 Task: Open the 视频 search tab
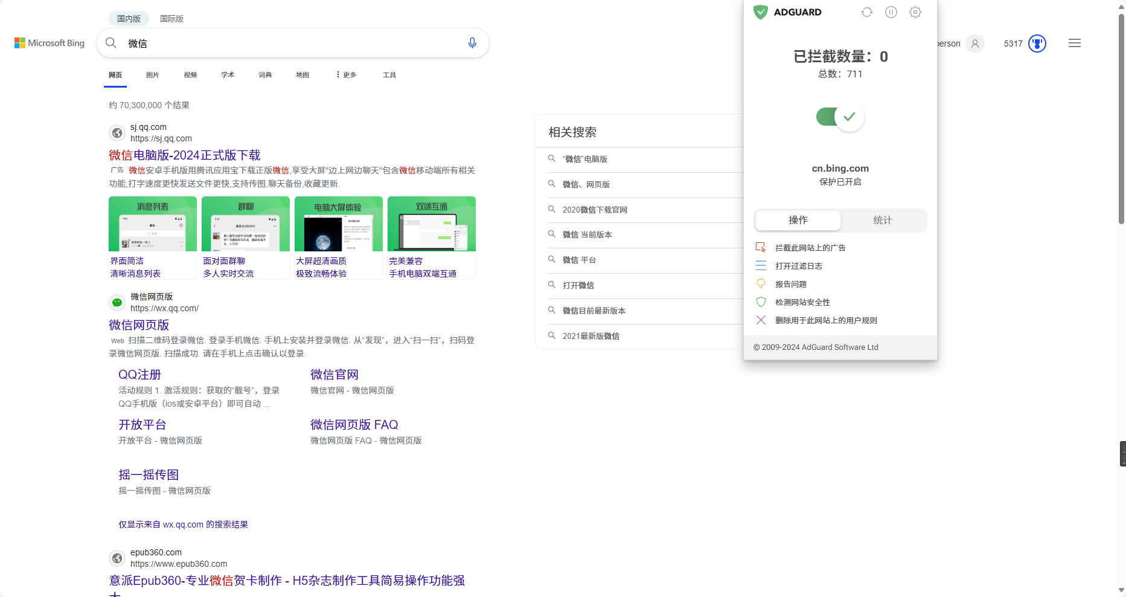pyautogui.click(x=190, y=75)
